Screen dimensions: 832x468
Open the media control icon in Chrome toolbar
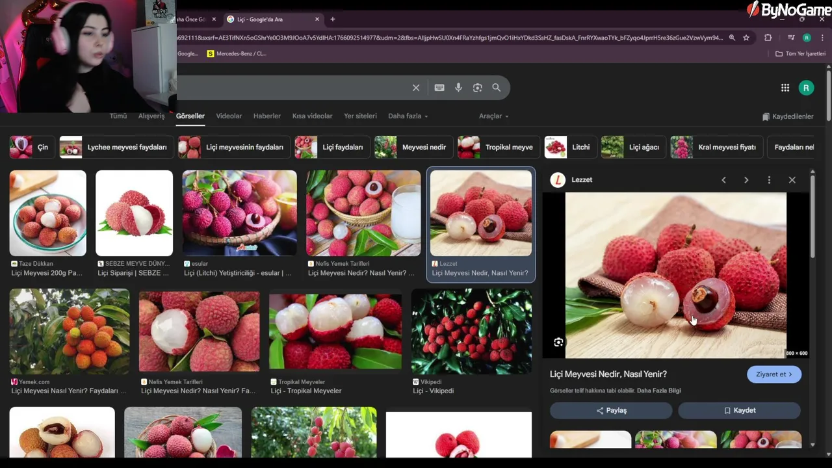coord(791,38)
